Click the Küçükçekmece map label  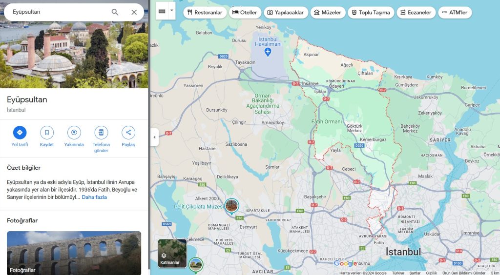pyautogui.click(x=292, y=251)
